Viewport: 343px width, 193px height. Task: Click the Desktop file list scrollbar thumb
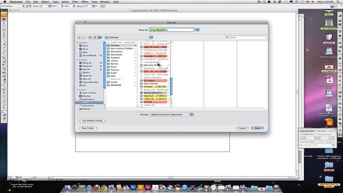[171, 86]
